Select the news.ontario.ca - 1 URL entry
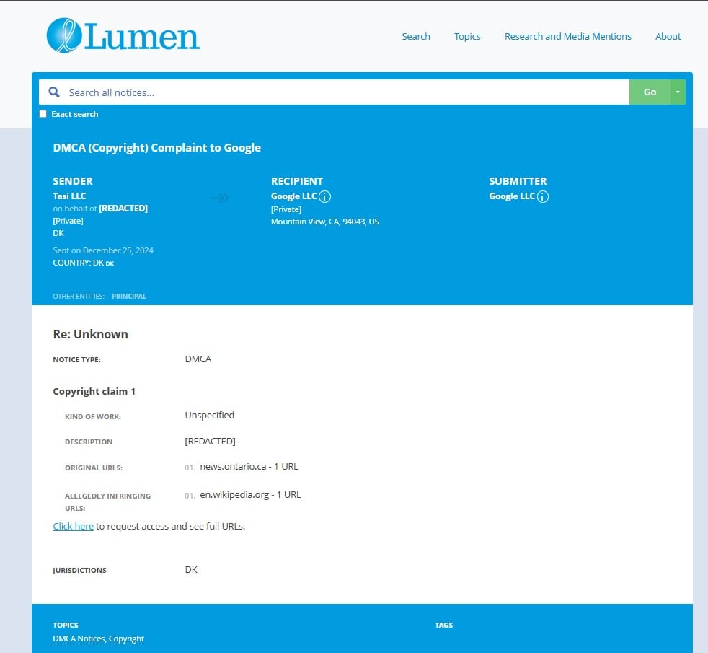The image size is (708, 653). point(249,467)
